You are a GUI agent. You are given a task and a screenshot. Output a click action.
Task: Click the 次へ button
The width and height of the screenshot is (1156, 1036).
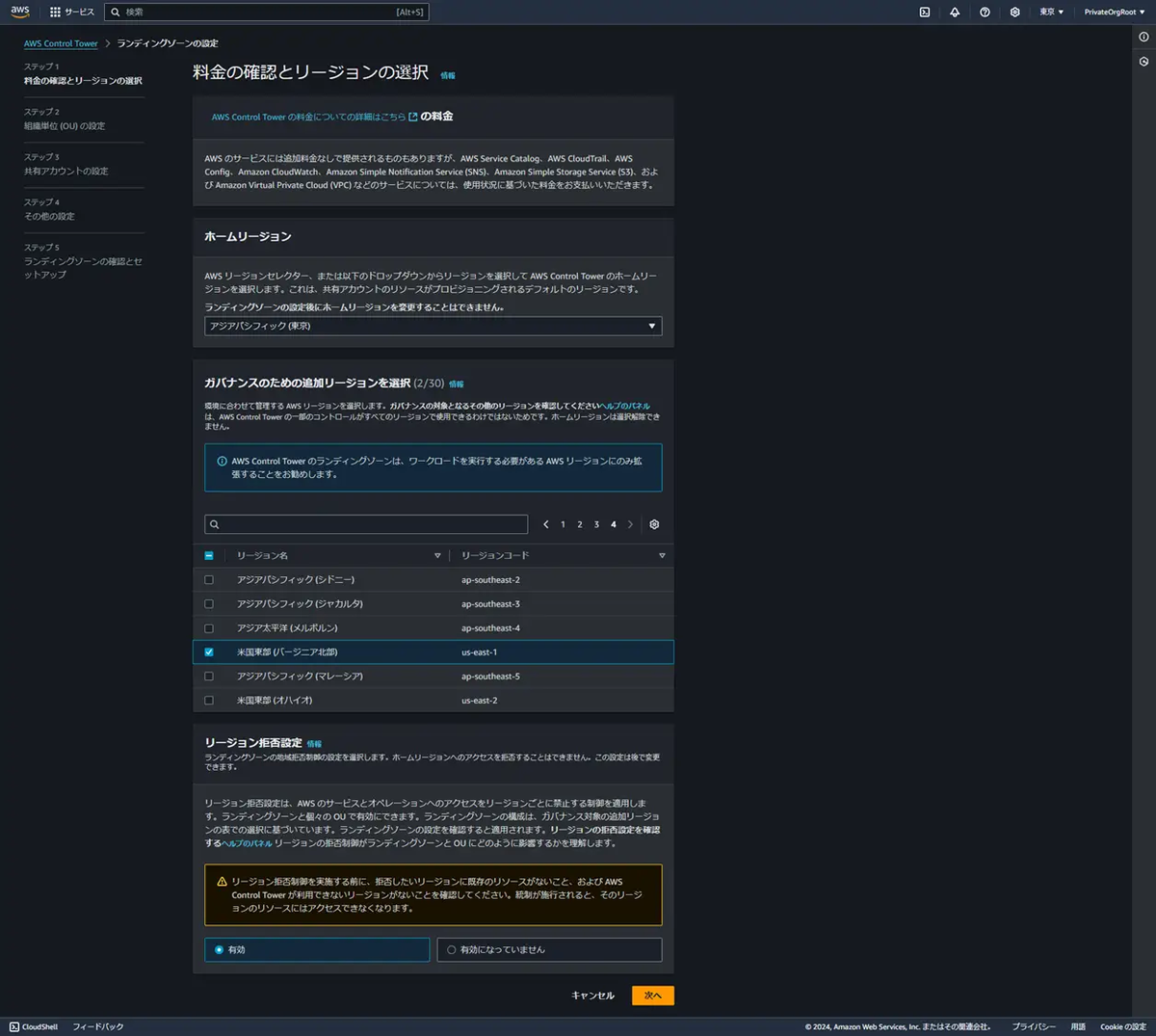click(653, 996)
